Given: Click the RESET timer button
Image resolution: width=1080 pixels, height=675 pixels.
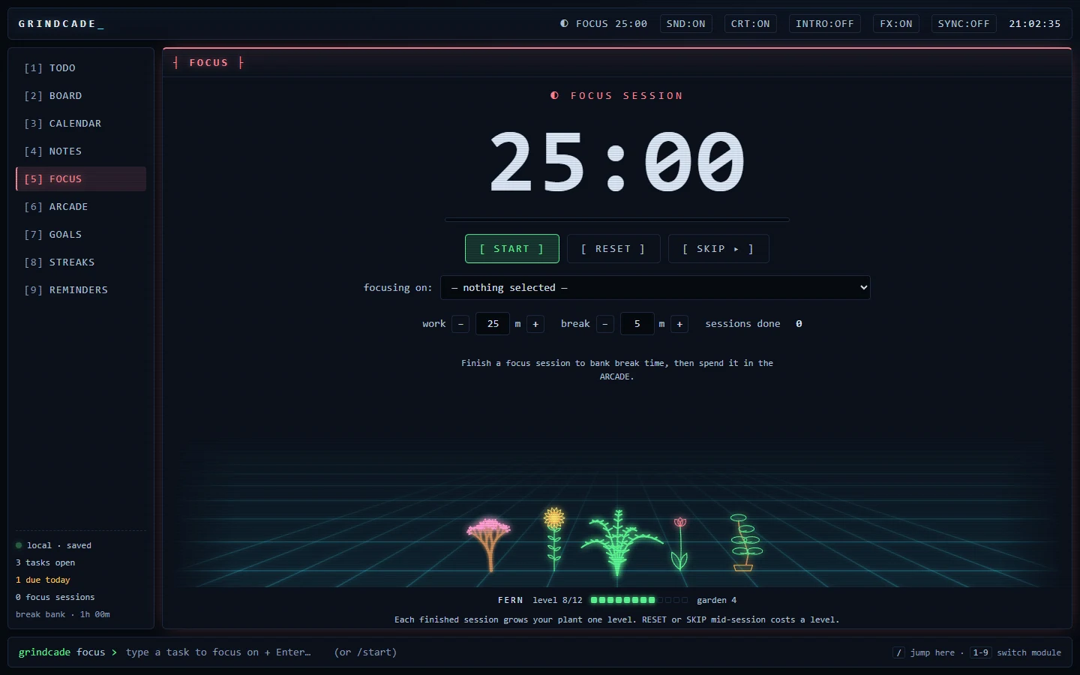Looking at the screenshot, I should click(613, 249).
